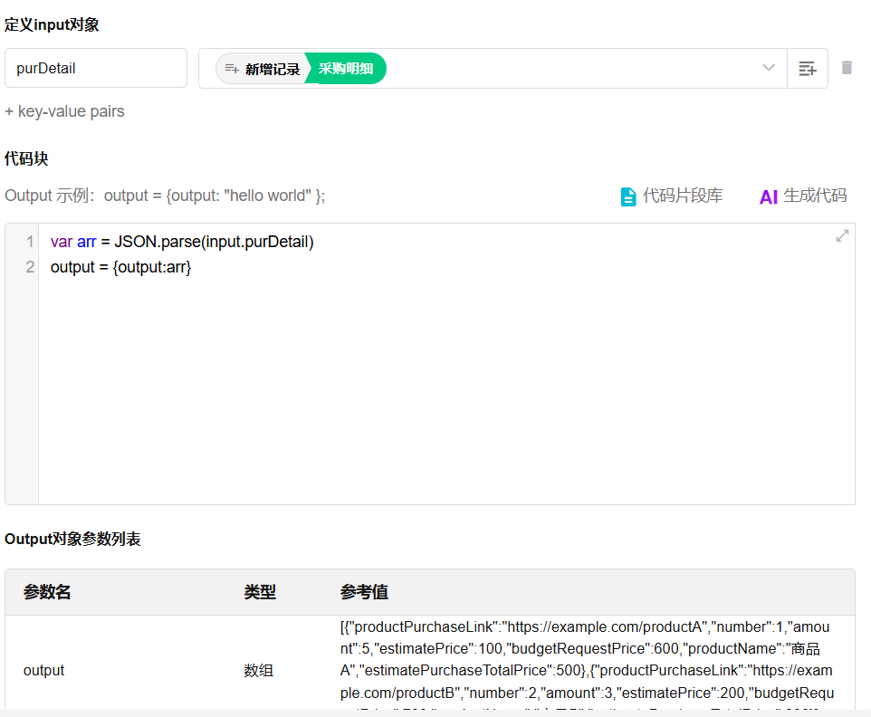Viewport: 871px width, 717px height.
Task: Click the purDetail key name input field
Action: (x=96, y=68)
